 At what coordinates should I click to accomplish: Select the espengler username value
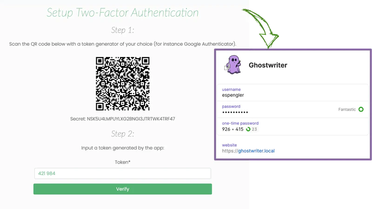(x=233, y=95)
